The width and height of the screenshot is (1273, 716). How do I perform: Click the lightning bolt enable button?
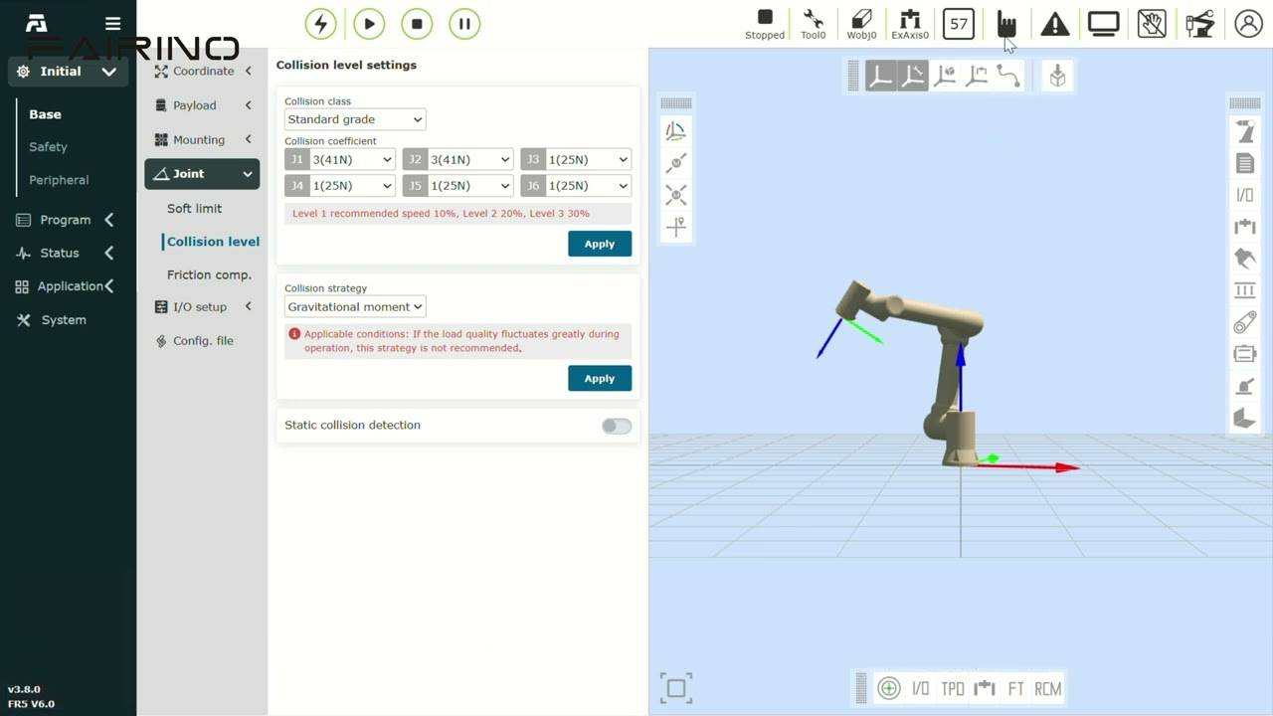[320, 24]
